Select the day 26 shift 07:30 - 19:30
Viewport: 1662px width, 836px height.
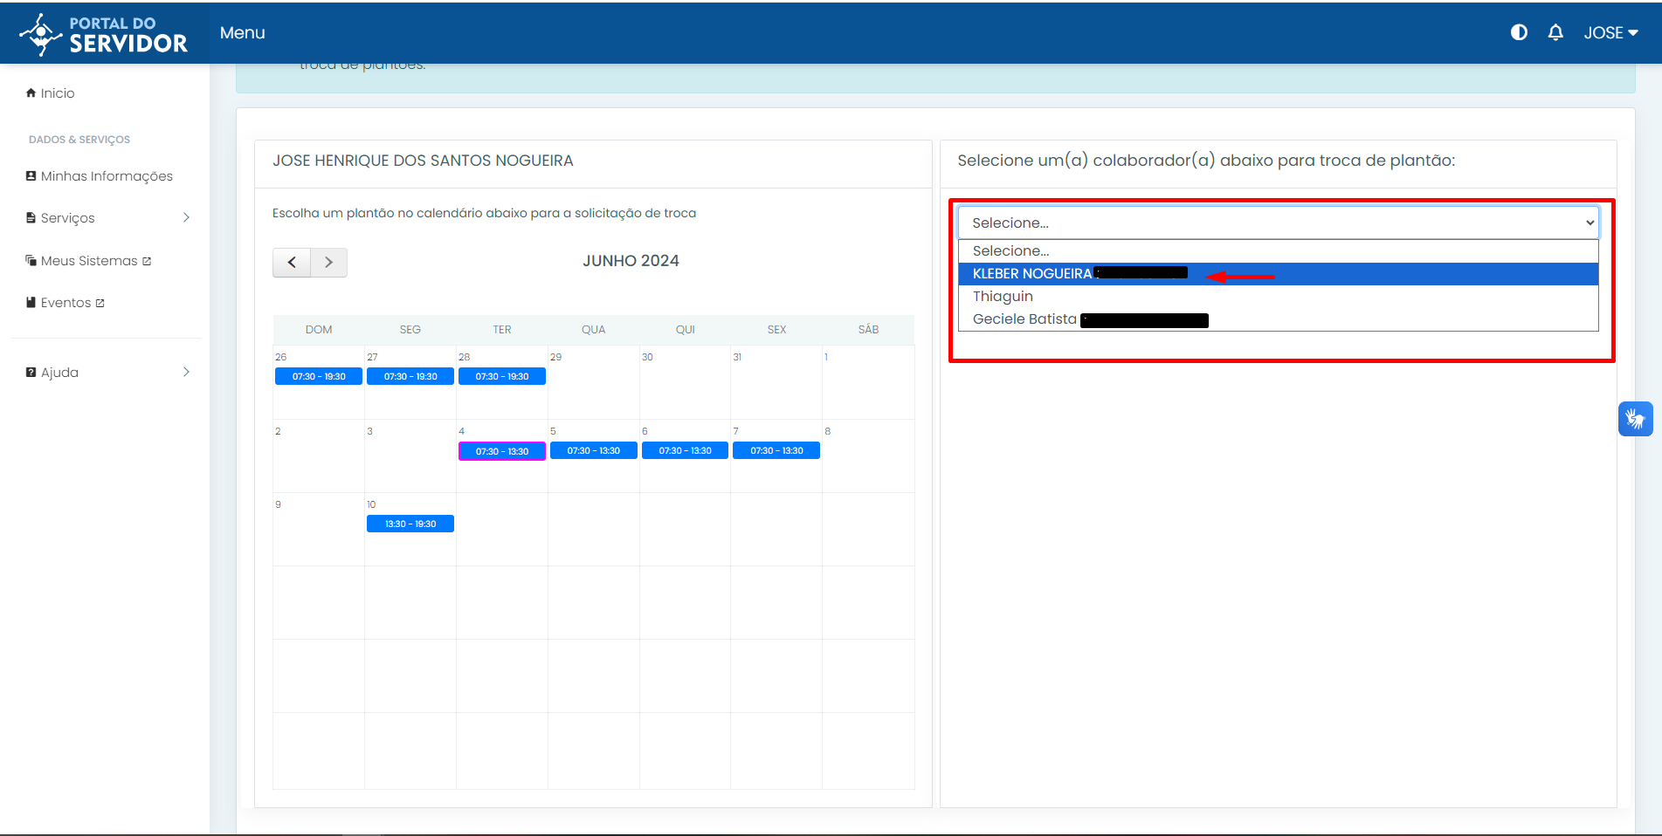coord(319,376)
